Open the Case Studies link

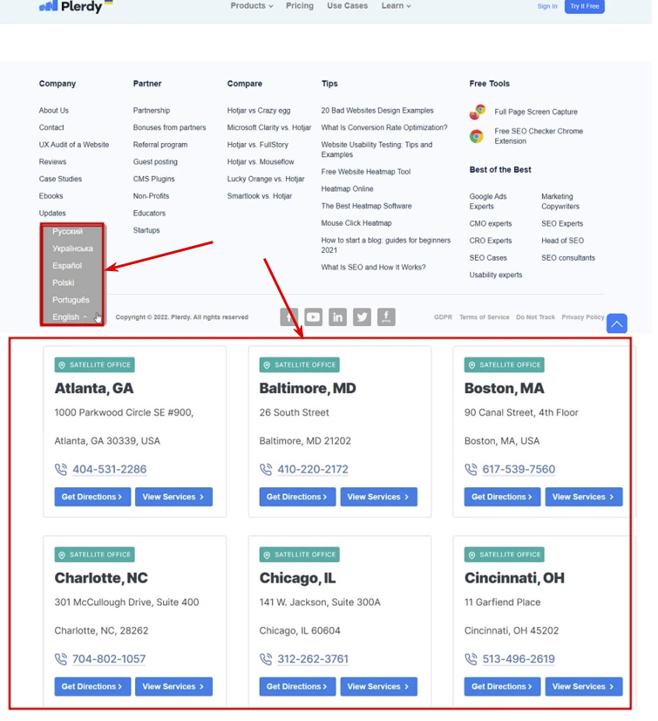click(60, 179)
